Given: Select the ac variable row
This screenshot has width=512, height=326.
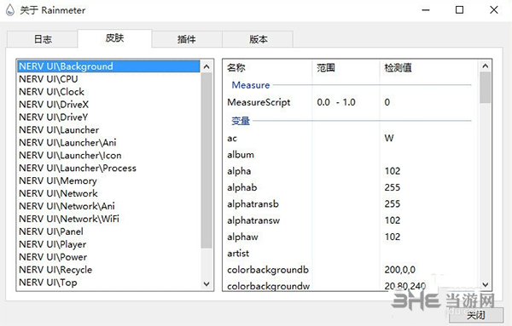Looking at the screenshot, I should tap(351, 138).
